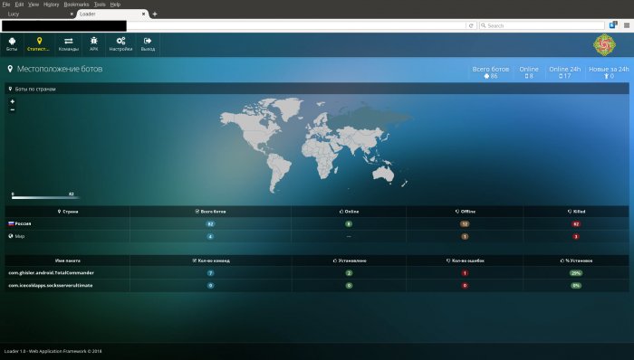Viewport: 634px width, 360px height.
Task: Sort by the Страна column header
Action: pyautogui.click(x=68, y=212)
